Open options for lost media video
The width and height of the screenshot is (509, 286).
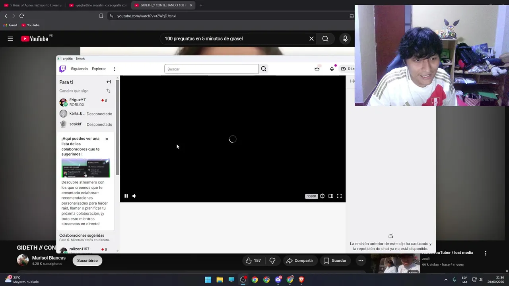coord(486,253)
